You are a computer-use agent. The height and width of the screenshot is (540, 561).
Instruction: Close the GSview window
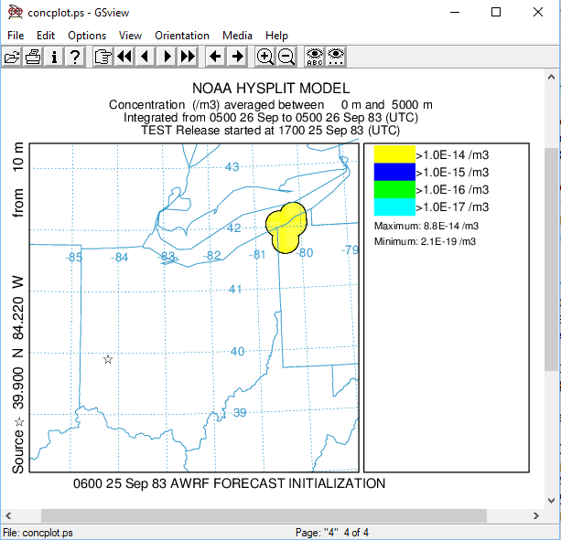(x=538, y=12)
